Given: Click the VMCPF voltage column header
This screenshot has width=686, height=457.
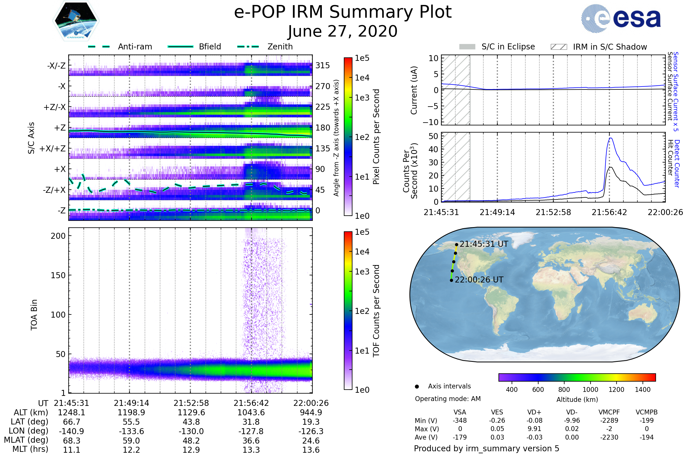Looking at the screenshot, I should coord(609,412).
